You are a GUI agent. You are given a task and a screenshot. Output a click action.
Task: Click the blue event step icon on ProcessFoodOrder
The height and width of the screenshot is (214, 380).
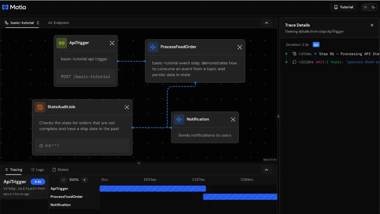click(152, 47)
